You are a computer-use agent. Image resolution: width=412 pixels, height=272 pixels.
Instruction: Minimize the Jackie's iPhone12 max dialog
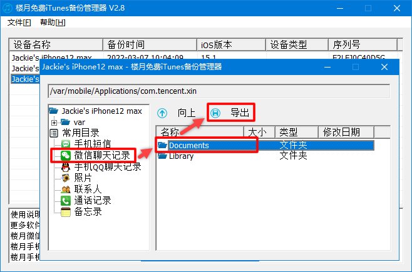click(x=327, y=67)
